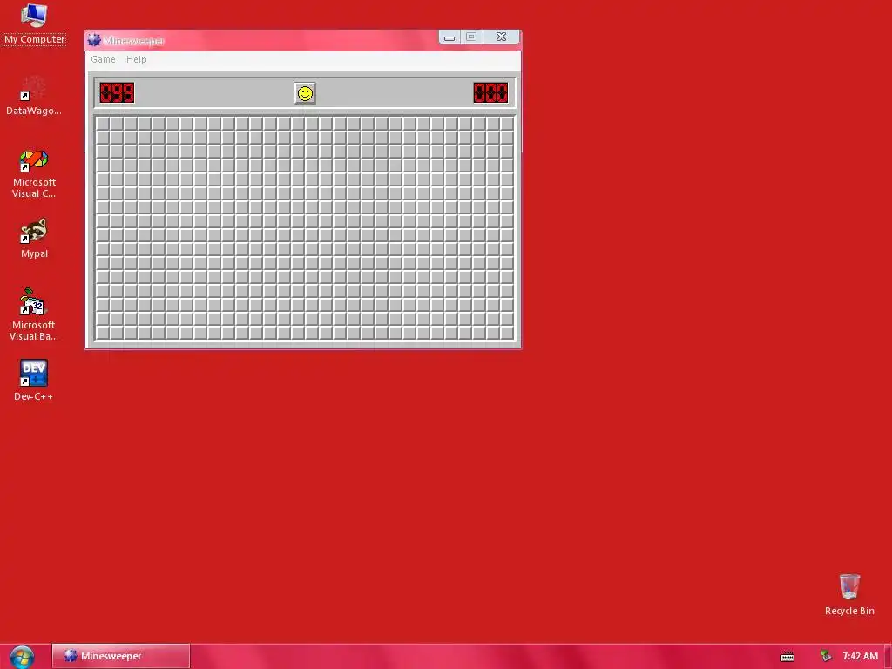Reveal the bottom-right corner cell of minefield
The width and height of the screenshot is (892, 669).
[x=507, y=332]
